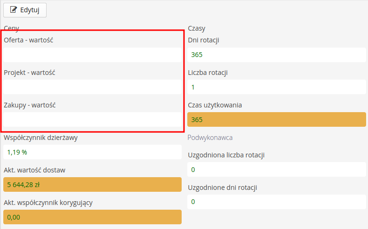Click the Dni rotacji value field

(x=276, y=55)
